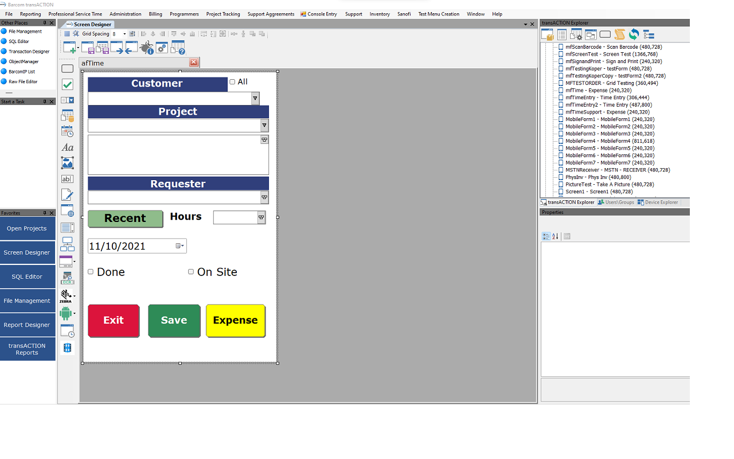Click the refresh icon in transACTION Explorer
The image size is (734, 459).
click(634, 34)
